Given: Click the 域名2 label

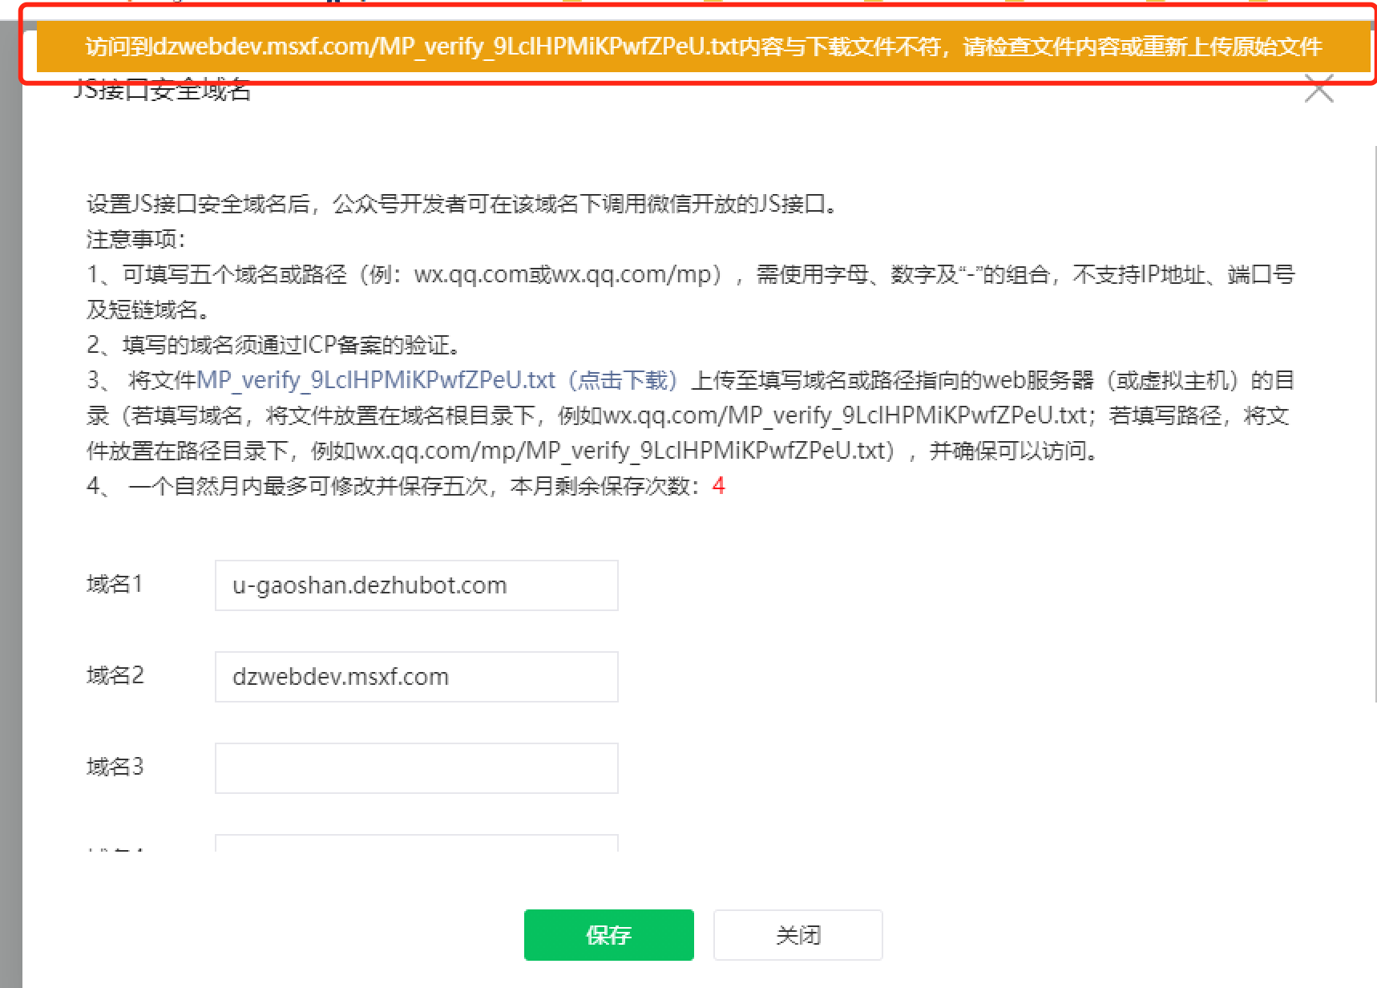Looking at the screenshot, I should pyautogui.click(x=115, y=676).
